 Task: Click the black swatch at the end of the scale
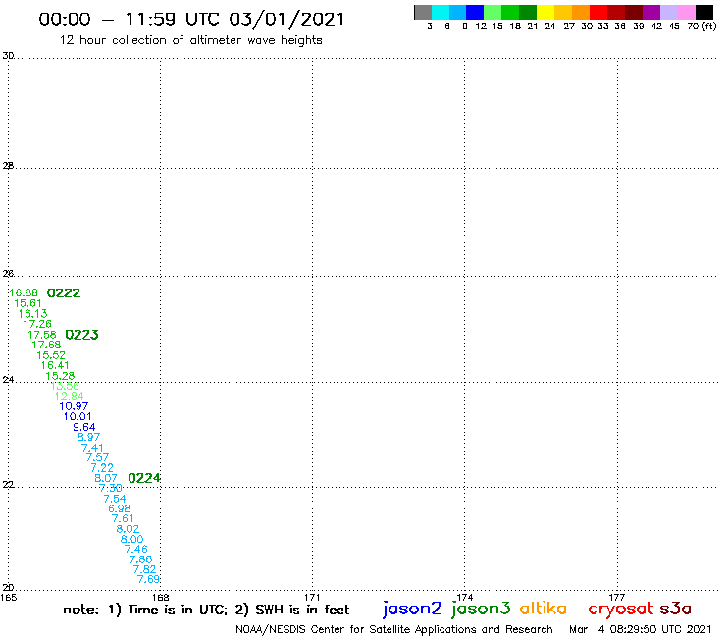click(704, 12)
